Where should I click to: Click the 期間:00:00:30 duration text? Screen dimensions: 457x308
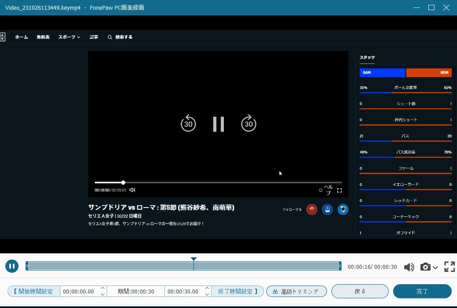136,291
